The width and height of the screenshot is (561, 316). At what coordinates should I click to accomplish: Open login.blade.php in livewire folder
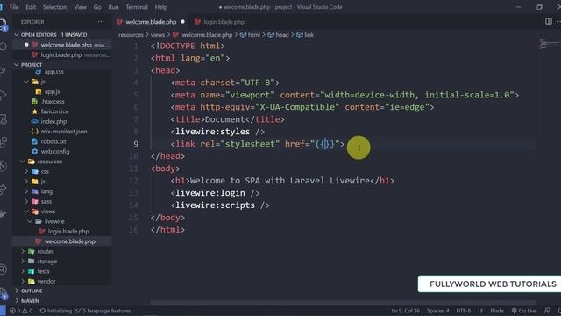click(x=68, y=232)
